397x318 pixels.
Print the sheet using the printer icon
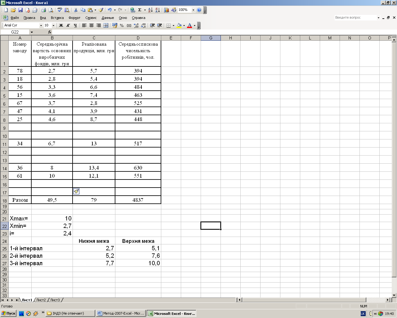(x=44, y=10)
